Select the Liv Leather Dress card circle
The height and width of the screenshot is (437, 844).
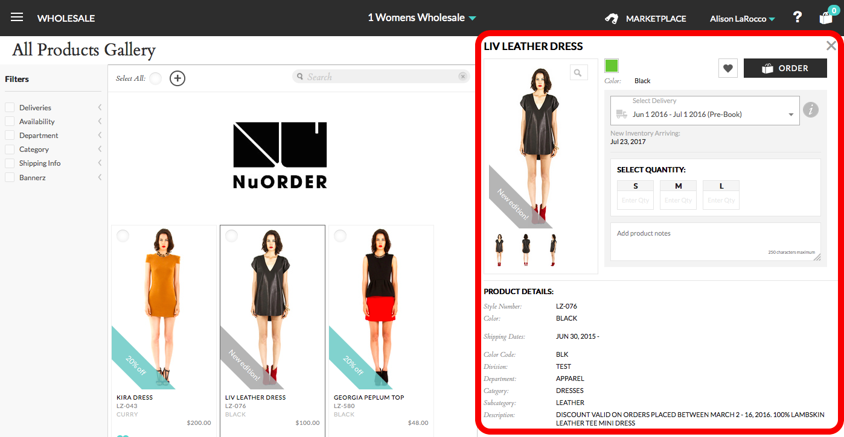coord(232,236)
